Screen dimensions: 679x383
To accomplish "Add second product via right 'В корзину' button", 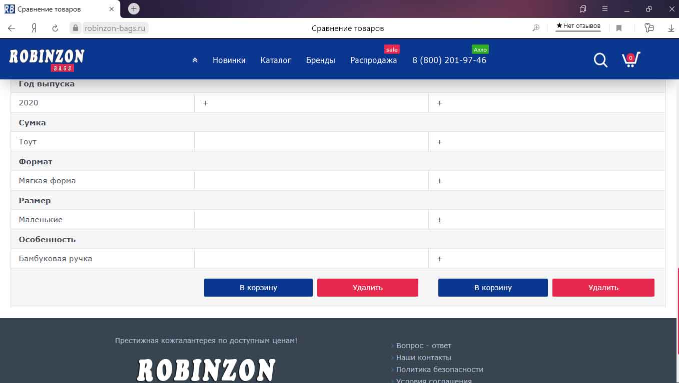I will click(493, 288).
